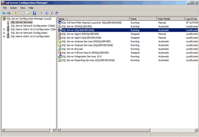
Task: Select SQL Native Client 10.0 Configuration (32bit) label
Action: point(33,29)
